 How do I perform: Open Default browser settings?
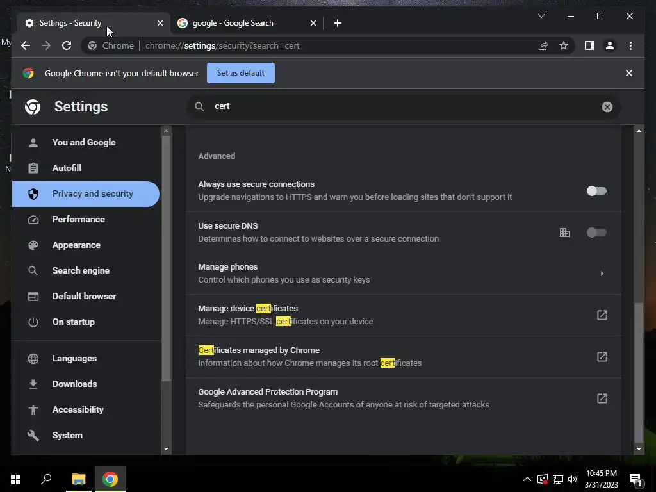[85, 296]
